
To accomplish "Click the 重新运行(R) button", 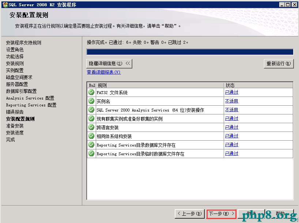I will tap(279, 63).
